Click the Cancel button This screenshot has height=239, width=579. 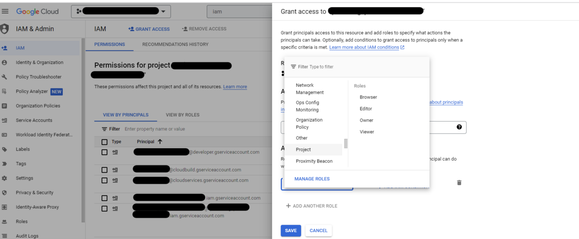318,231
